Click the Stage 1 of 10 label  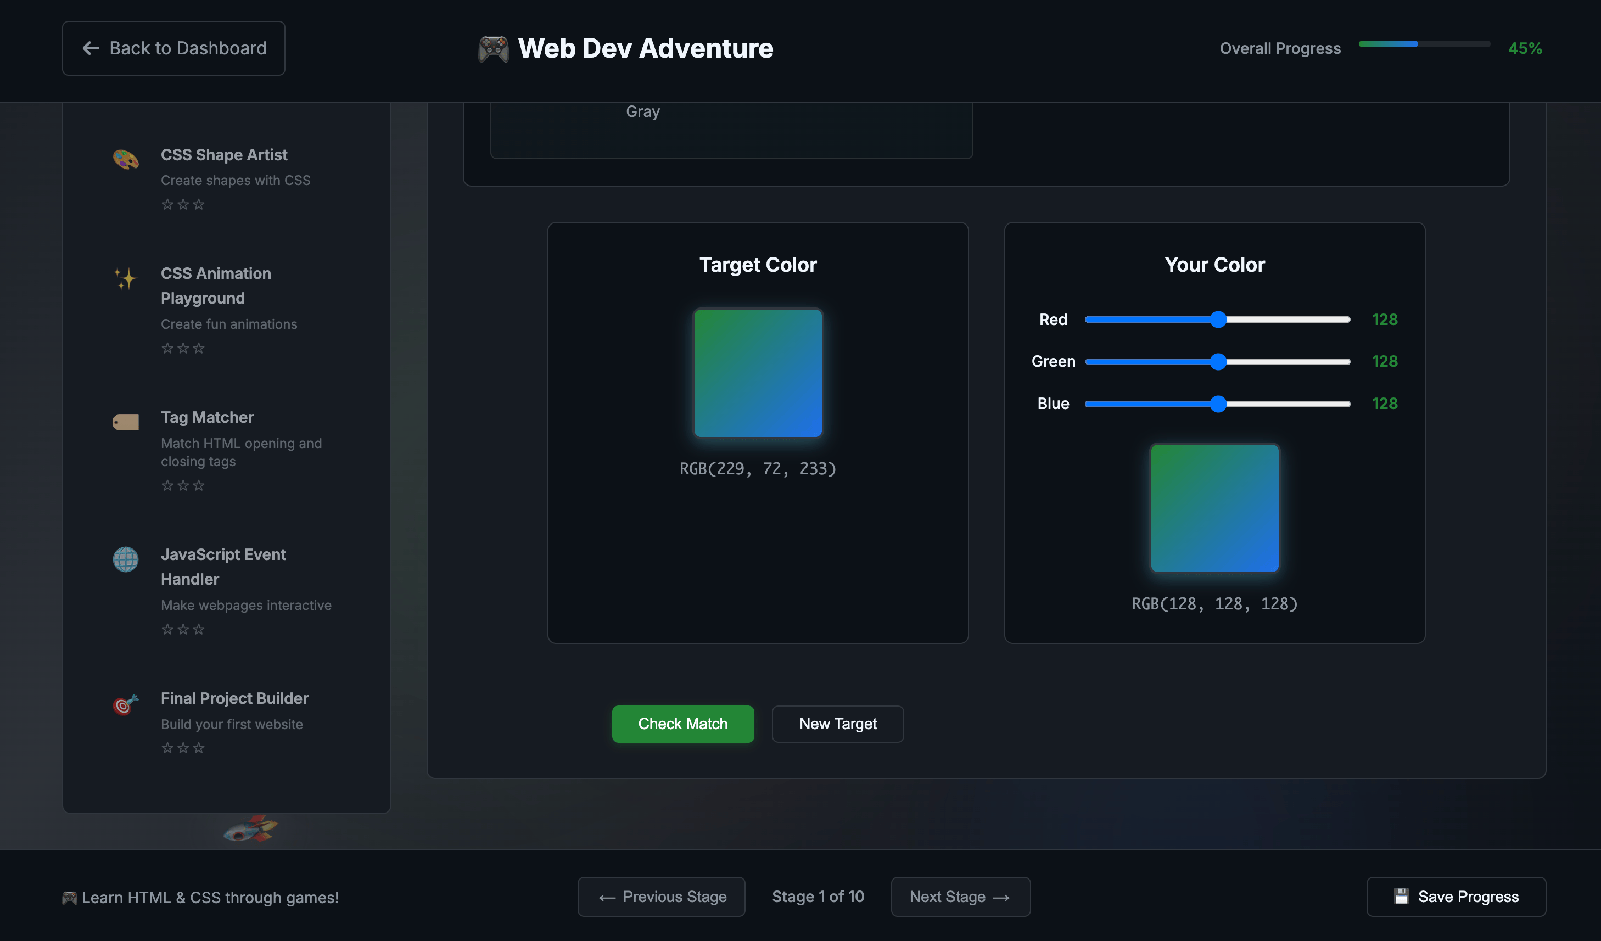pyautogui.click(x=818, y=896)
